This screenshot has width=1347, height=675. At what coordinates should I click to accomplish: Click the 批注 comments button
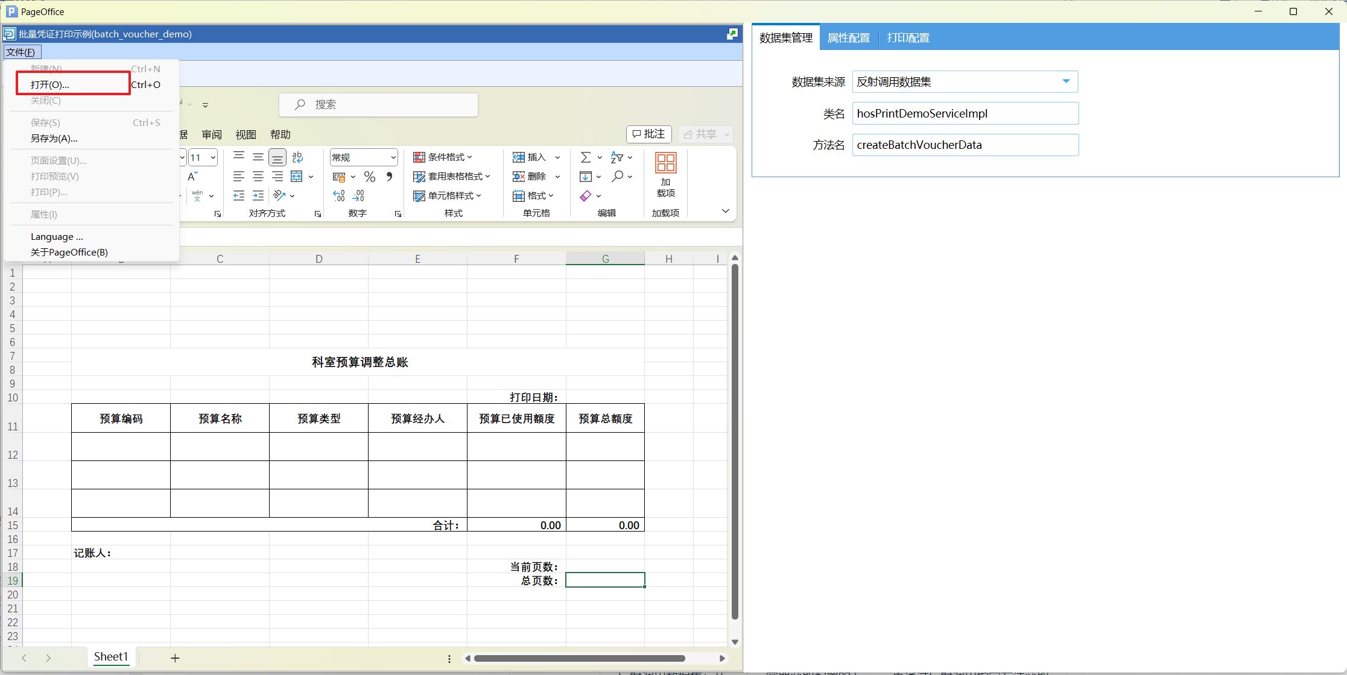649,134
